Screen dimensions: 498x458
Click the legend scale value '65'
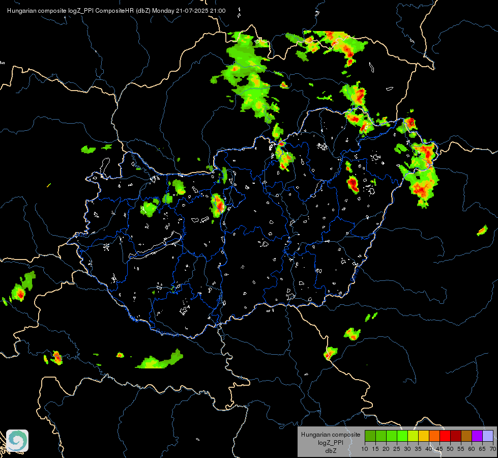[x=482, y=449]
